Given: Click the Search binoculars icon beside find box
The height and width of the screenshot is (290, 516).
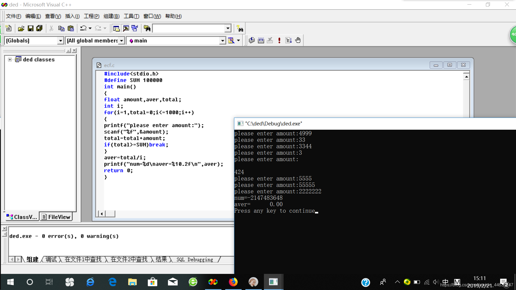Looking at the screenshot, I should click(240, 28).
